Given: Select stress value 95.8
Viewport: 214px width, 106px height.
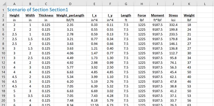Looking at the screenshot, I should click(173, 58).
